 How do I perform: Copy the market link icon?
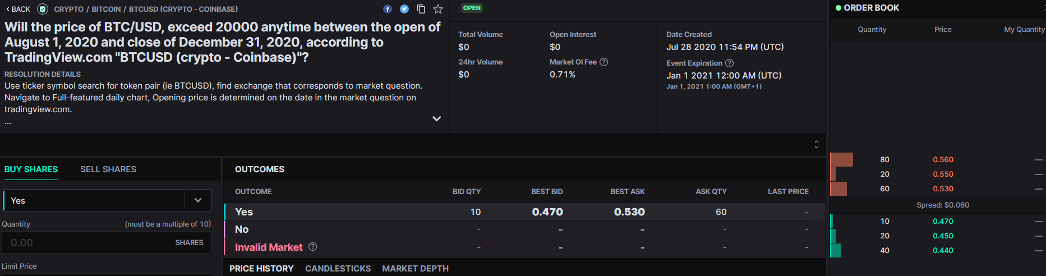(421, 9)
